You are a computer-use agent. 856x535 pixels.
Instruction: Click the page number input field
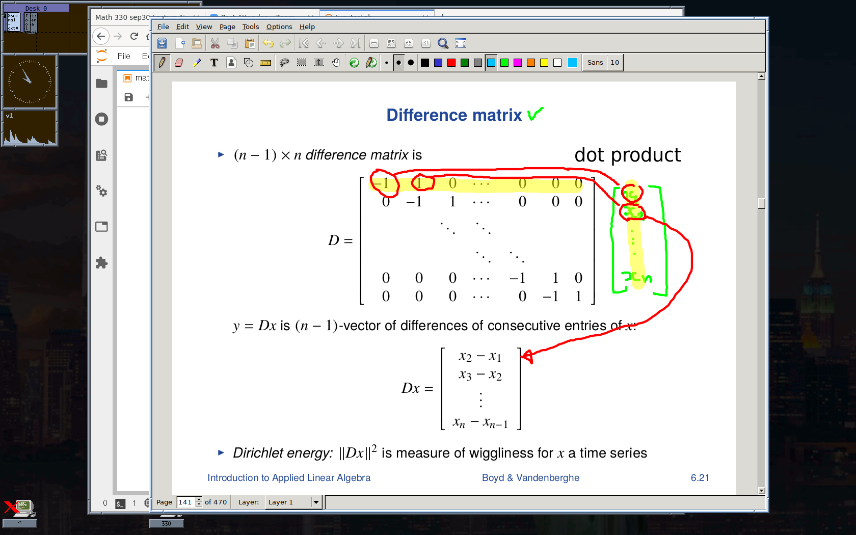[x=185, y=502]
